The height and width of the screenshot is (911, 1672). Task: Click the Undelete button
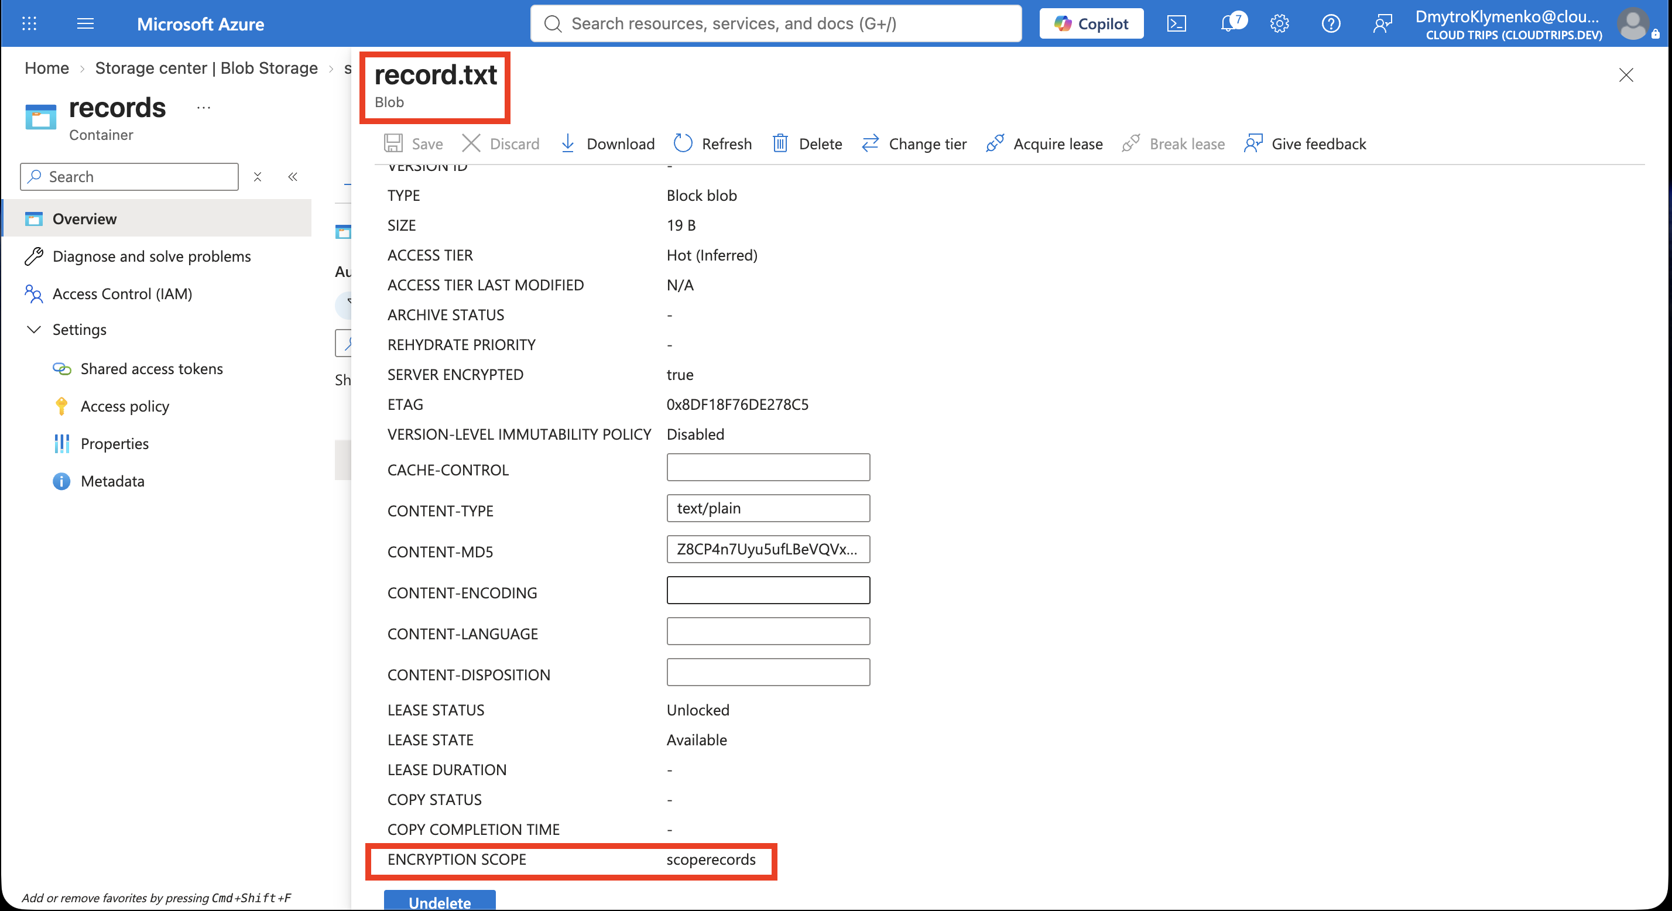coord(440,900)
